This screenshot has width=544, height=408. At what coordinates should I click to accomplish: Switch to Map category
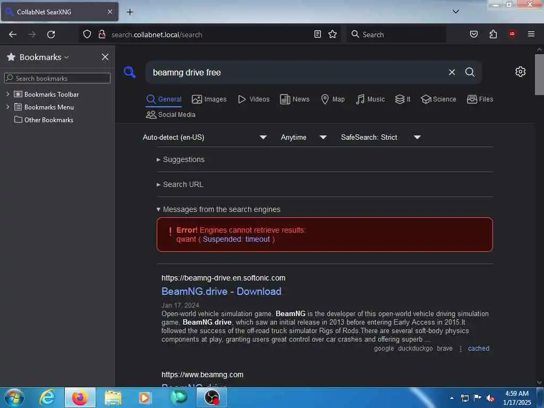tap(333, 99)
